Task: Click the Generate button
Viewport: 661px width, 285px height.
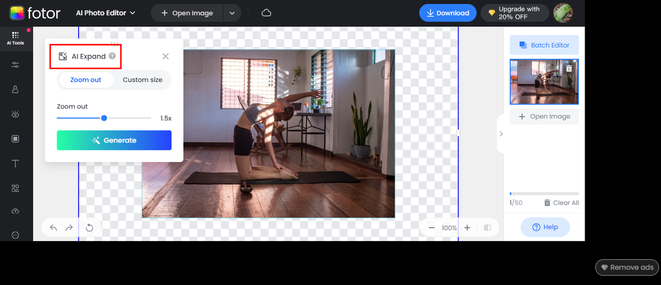Action: (x=114, y=140)
